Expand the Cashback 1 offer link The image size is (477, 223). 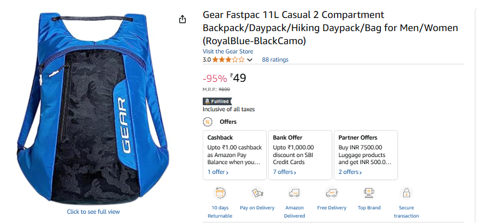(x=218, y=172)
